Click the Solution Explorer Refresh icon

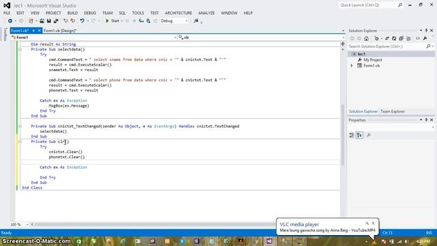(394, 38)
